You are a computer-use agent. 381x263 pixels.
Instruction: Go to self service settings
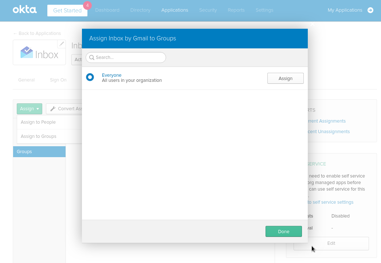point(330,202)
